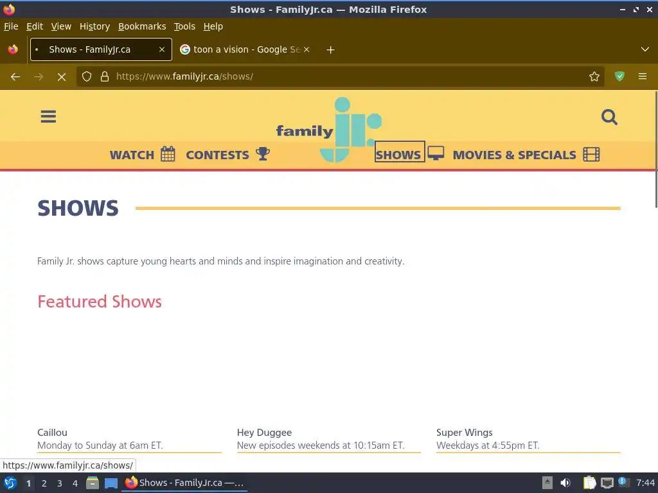This screenshot has width=658, height=493.
Task: Click the volume speaker tray icon
Action: (565, 483)
